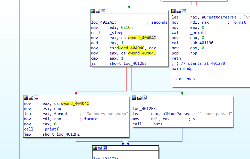Click group icon of bottom loc_4012F2 node
Viewport: 250px width, 159px height.
[x=105, y=148]
